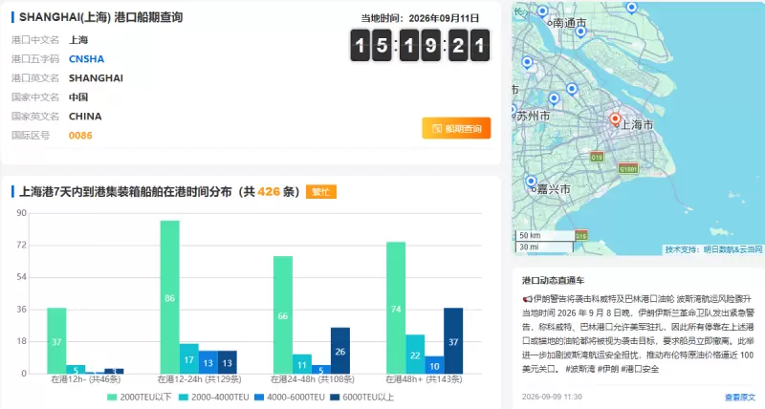Select the blue map marker beside 嘉兴市
The width and height of the screenshot is (765, 409).
[531, 182]
